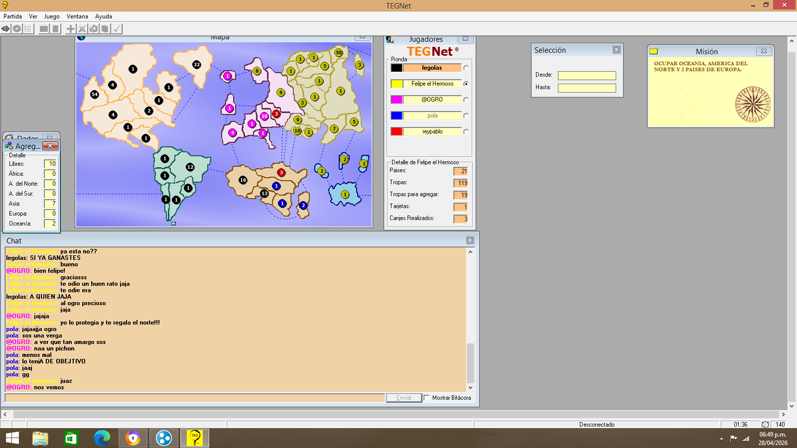Enable the Mostrar Bitácora checkbox
797x448 pixels.
[x=427, y=398]
